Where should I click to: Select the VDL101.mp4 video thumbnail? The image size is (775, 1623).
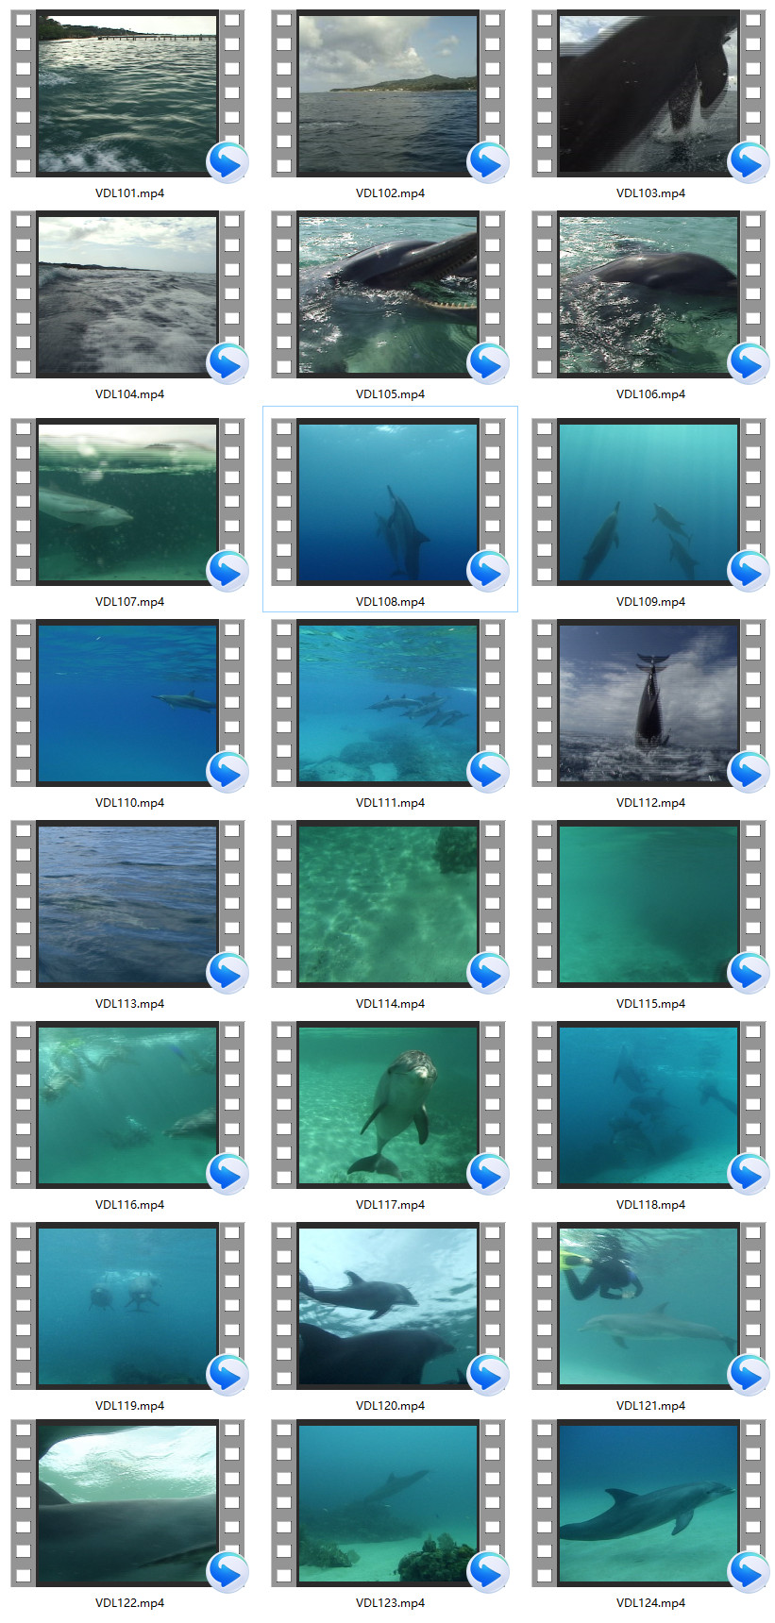127,93
